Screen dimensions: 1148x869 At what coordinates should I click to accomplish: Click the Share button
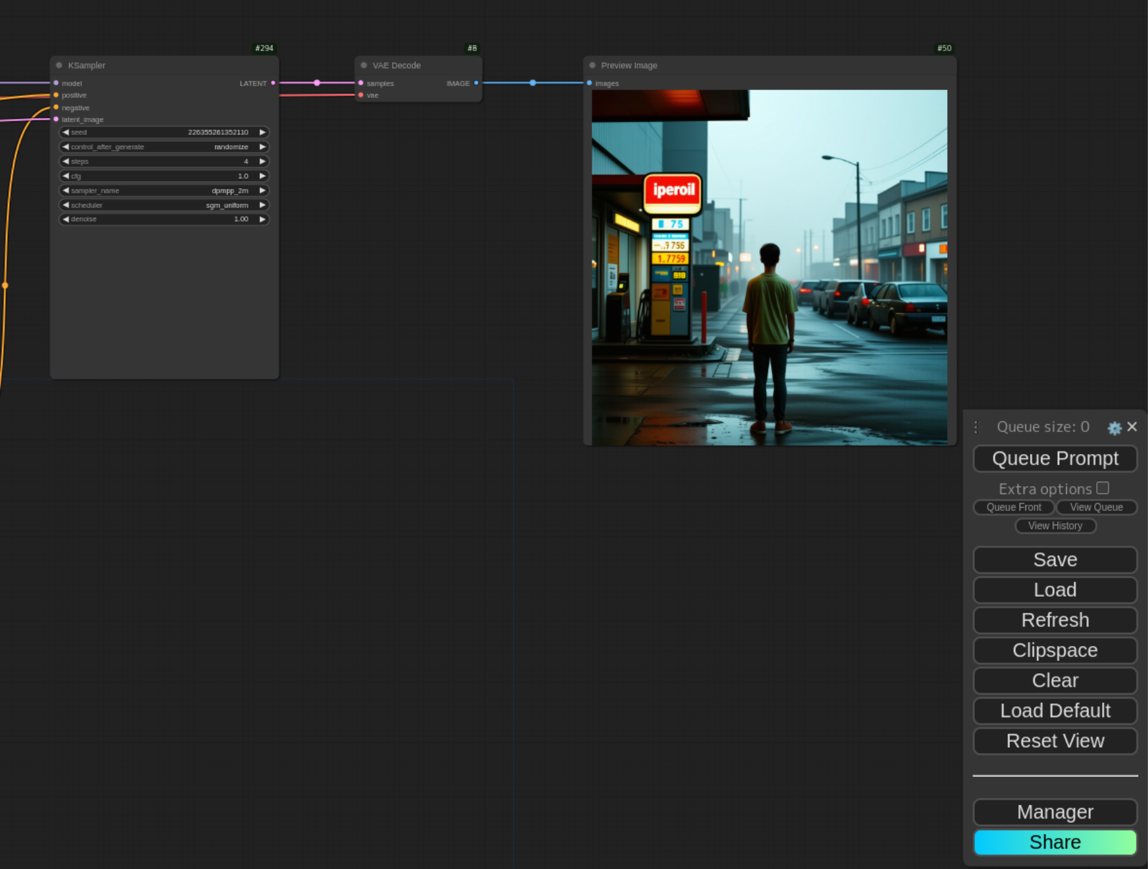(1055, 842)
